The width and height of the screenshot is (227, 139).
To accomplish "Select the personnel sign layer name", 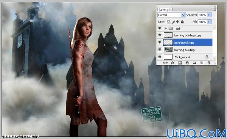I will point(184,43).
